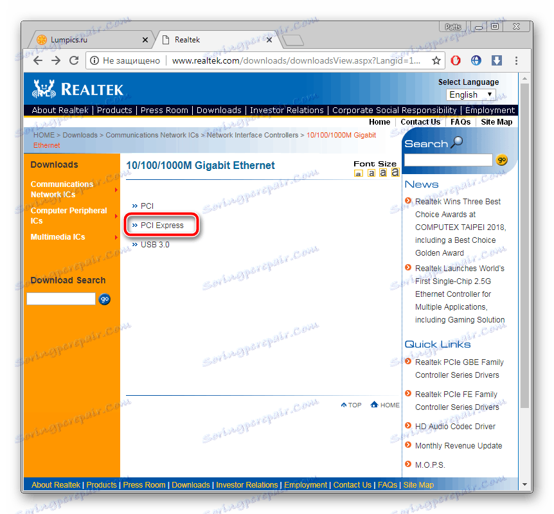Set the largest font size icon
Screen dimensions: 554x514
coord(395,172)
